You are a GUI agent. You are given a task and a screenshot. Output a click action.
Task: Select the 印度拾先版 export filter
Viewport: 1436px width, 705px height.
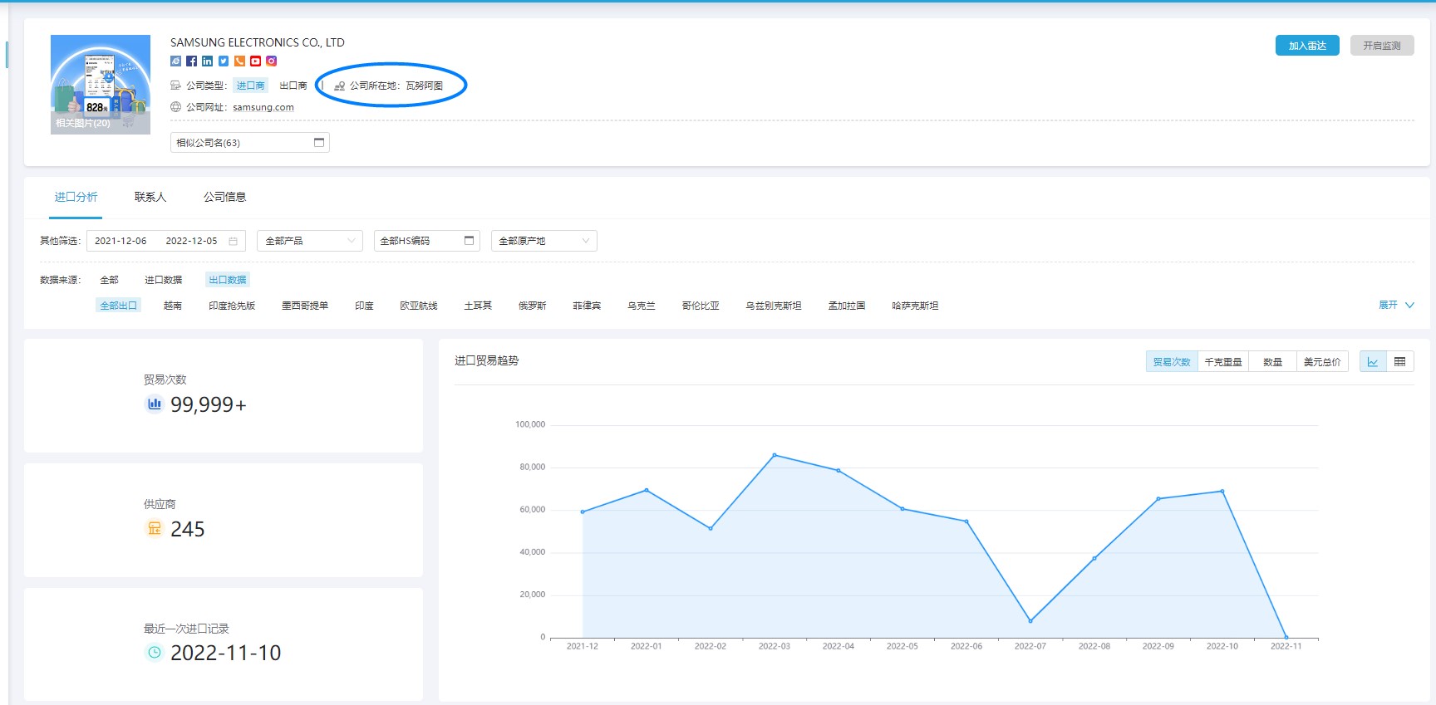tap(232, 306)
